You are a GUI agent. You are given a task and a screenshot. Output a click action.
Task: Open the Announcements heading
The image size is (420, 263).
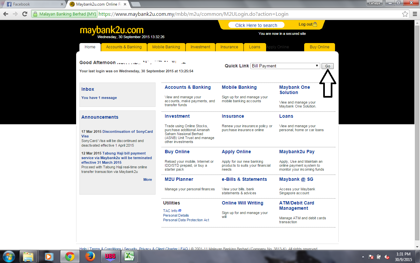coord(100,117)
